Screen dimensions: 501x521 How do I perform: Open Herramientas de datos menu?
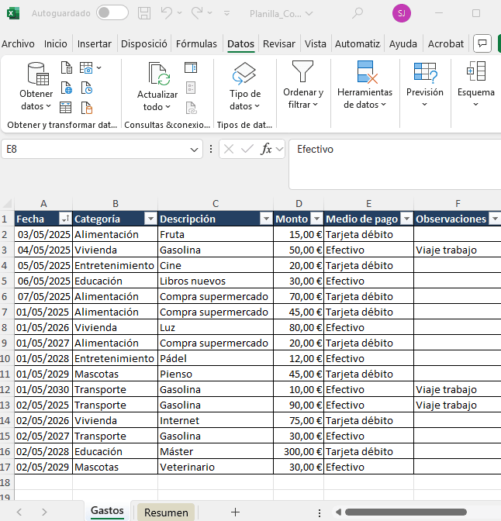[x=365, y=87]
